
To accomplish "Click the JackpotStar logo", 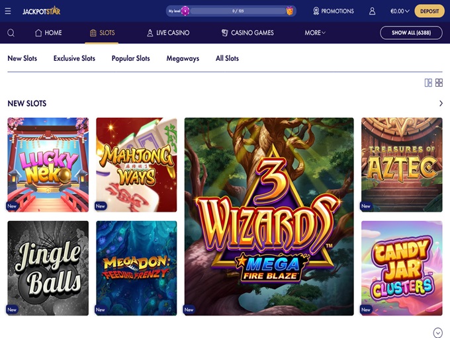I will (x=41, y=11).
